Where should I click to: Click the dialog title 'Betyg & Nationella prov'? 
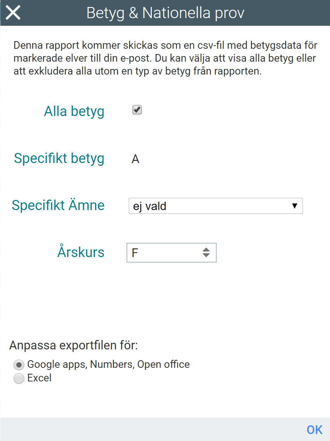(x=165, y=13)
